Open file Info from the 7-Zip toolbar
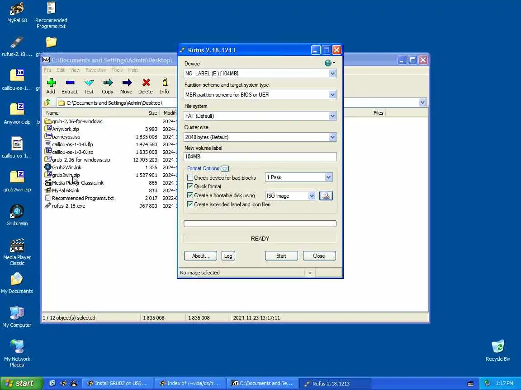 click(164, 86)
